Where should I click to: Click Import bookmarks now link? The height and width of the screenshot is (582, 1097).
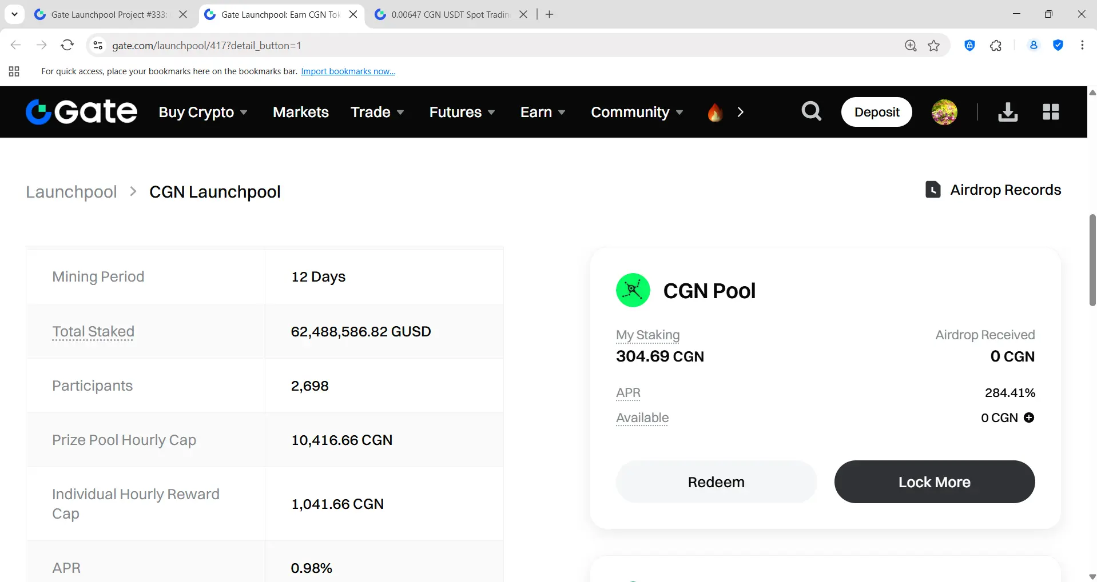(348, 71)
